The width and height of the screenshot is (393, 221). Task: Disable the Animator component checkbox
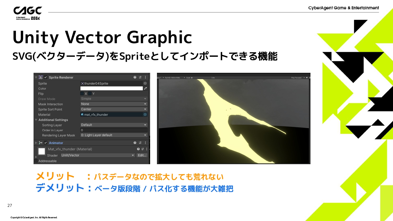(x=46, y=143)
